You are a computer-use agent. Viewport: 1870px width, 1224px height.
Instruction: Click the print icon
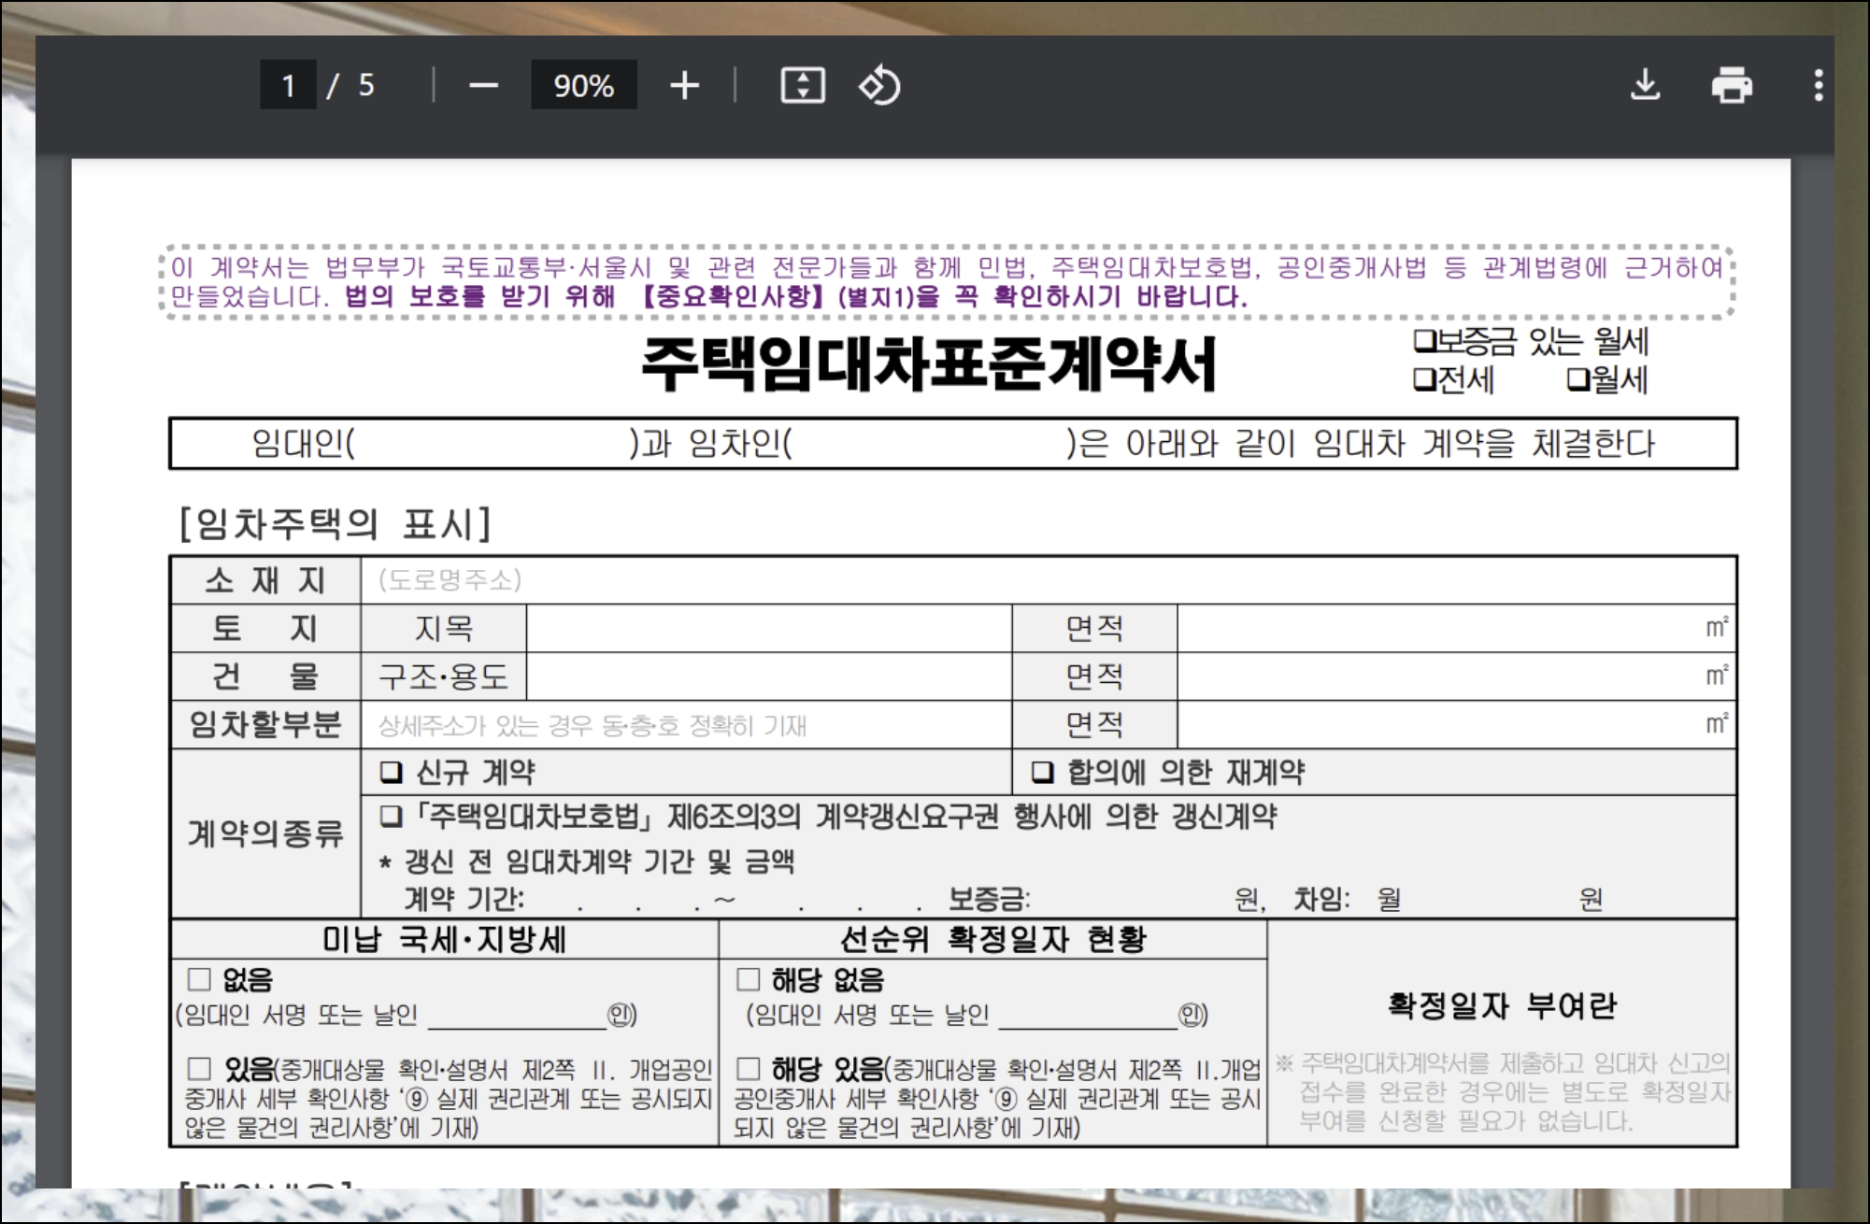point(1731,85)
